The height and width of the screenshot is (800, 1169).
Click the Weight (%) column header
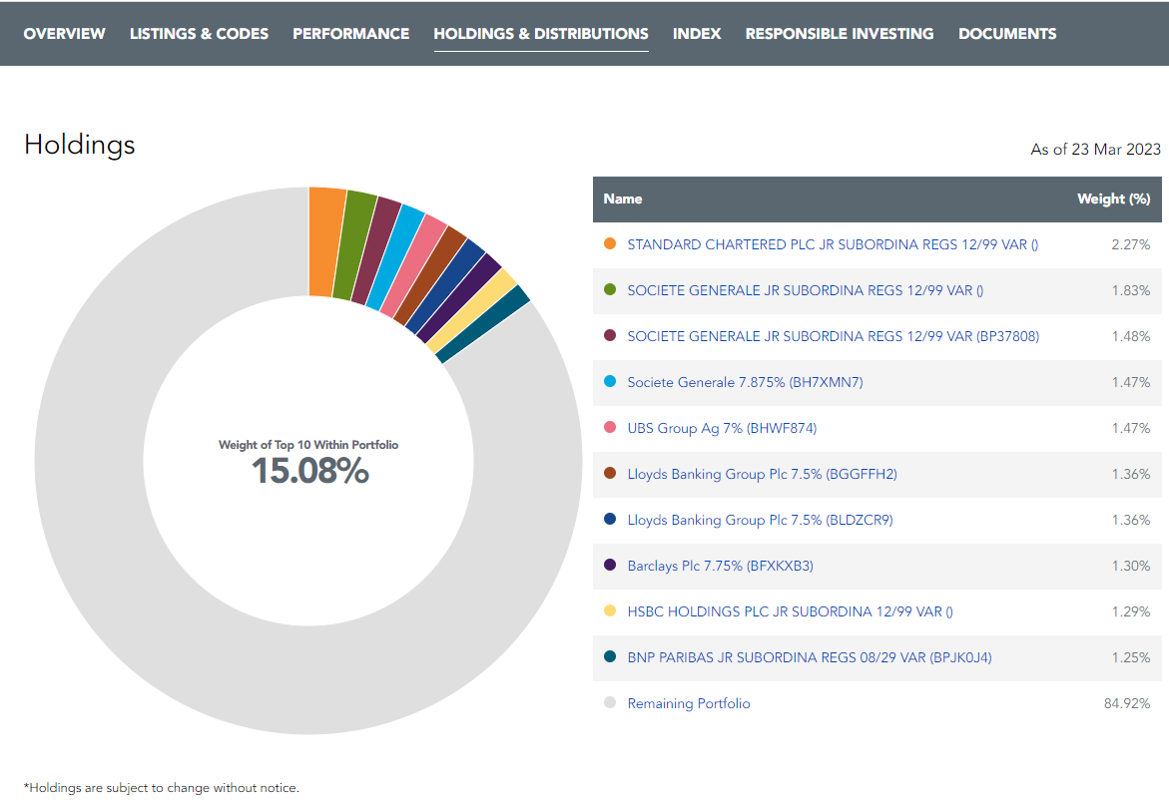(1113, 199)
